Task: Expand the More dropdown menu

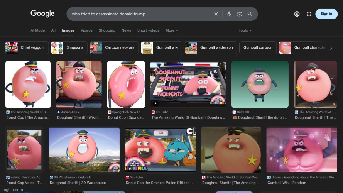Action: coord(172,30)
